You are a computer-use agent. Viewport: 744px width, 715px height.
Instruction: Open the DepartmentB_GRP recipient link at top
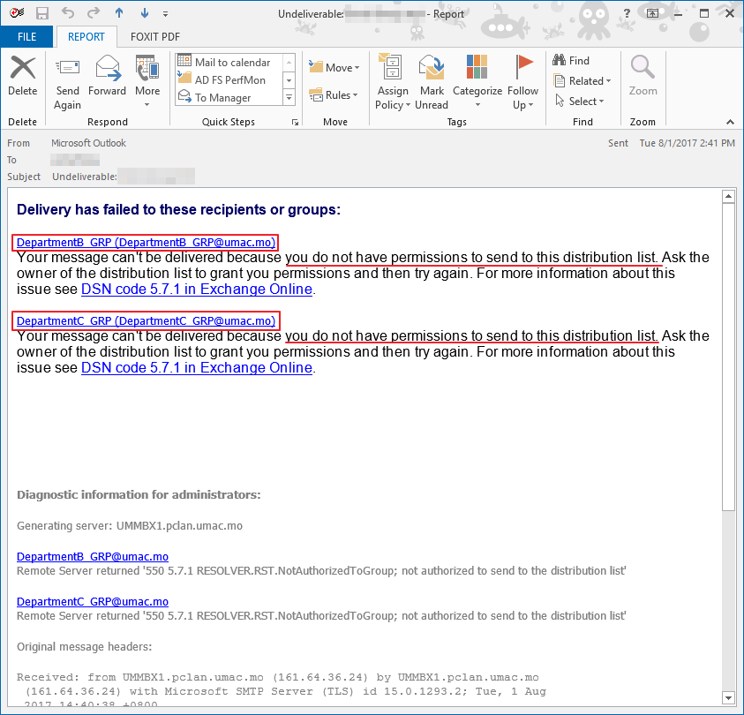146,242
